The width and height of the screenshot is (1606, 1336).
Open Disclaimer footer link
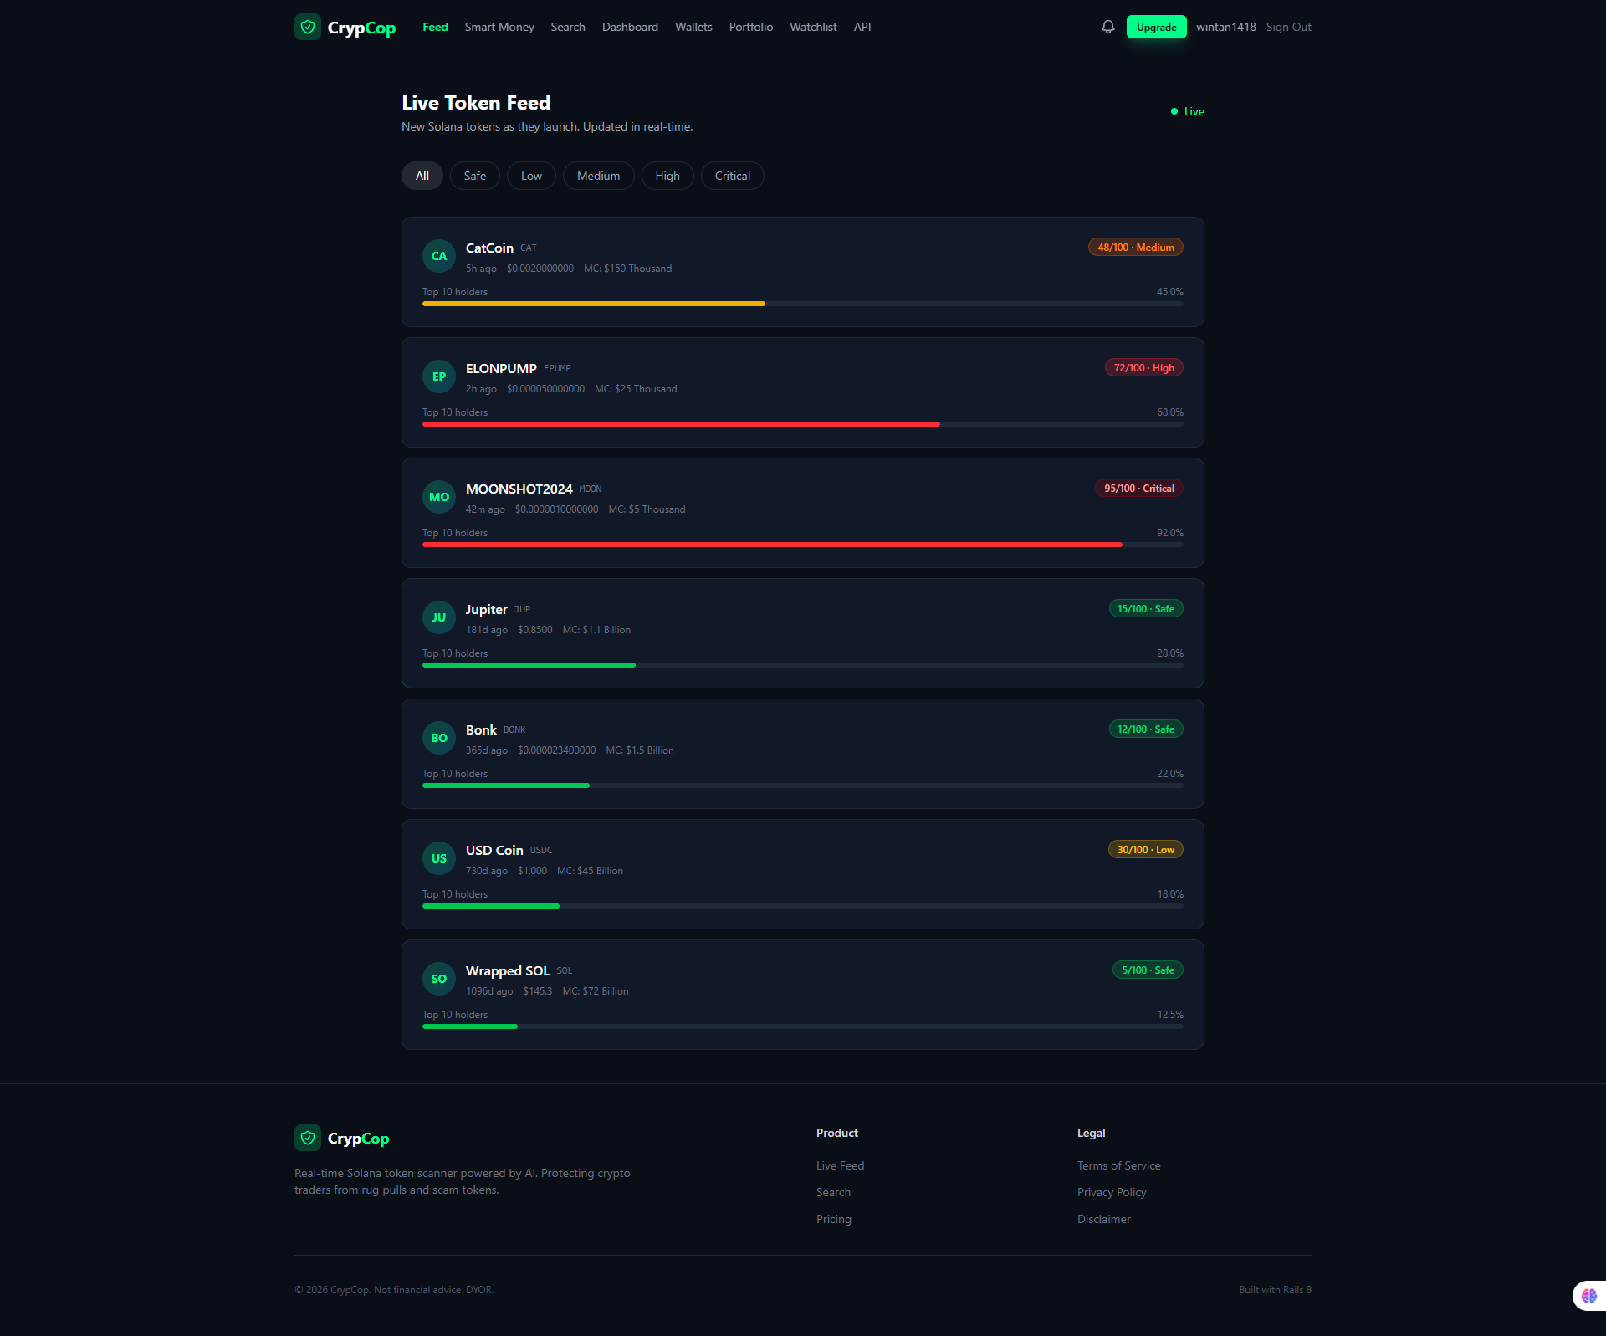point(1104,1219)
